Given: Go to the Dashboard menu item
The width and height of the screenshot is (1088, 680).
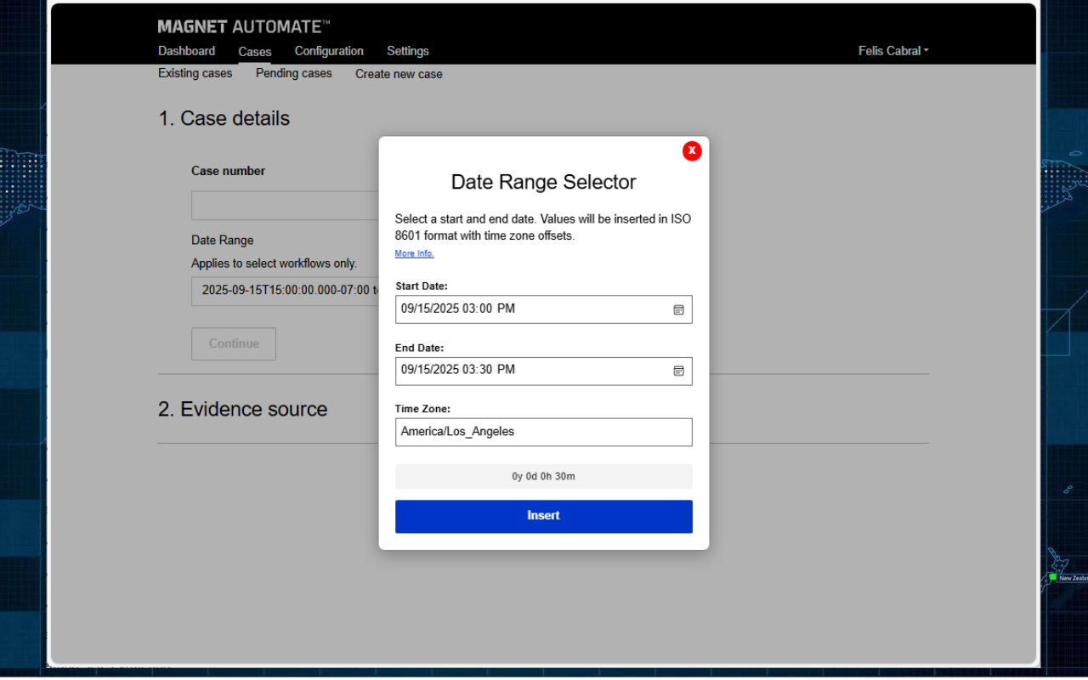Looking at the screenshot, I should (x=186, y=51).
